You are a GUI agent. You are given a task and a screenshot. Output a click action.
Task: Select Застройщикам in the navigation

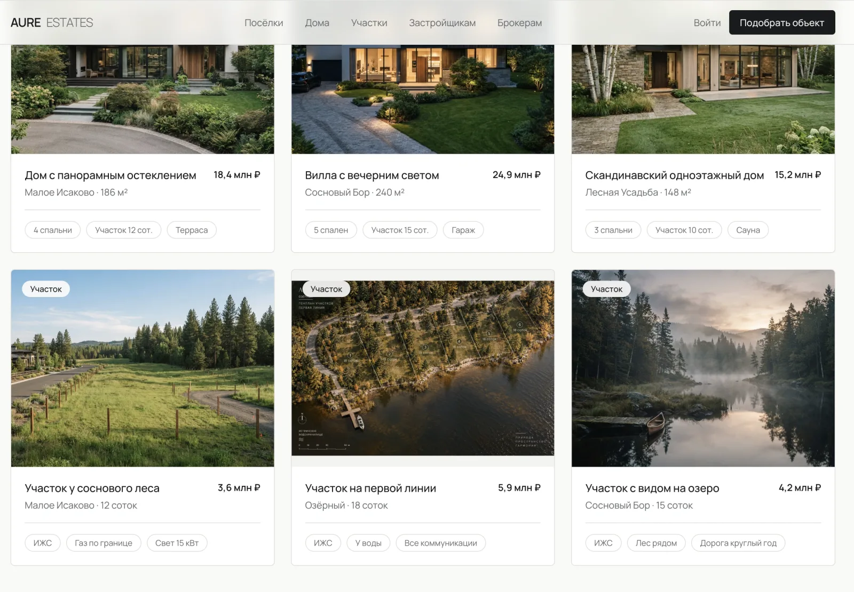coord(442,23)
